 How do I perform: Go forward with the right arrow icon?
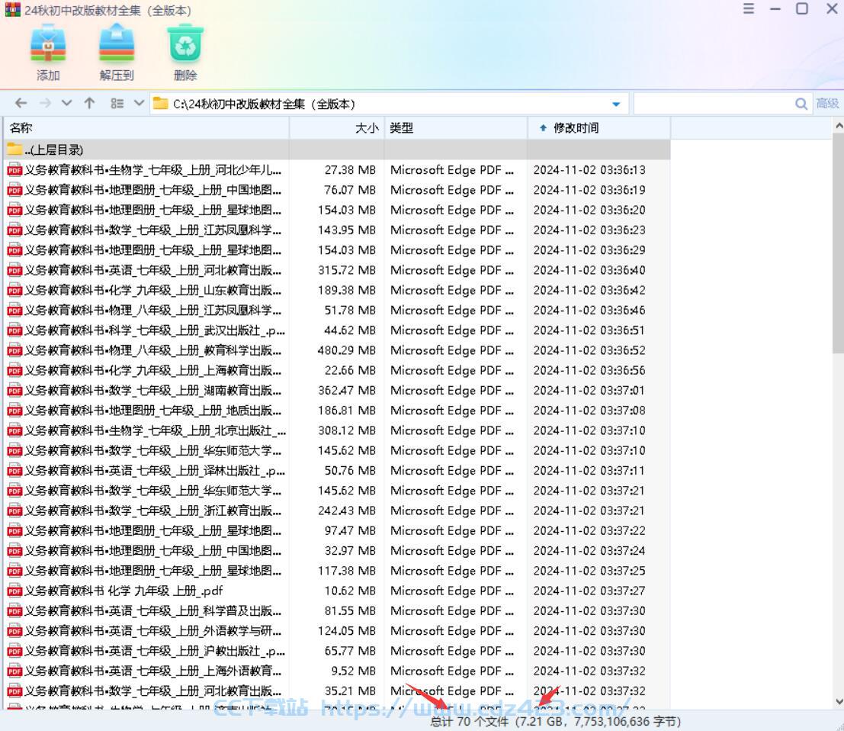click(x=45, y=103)
